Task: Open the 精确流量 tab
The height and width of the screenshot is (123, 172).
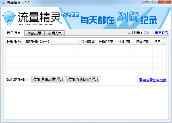Action: [34, 33]
